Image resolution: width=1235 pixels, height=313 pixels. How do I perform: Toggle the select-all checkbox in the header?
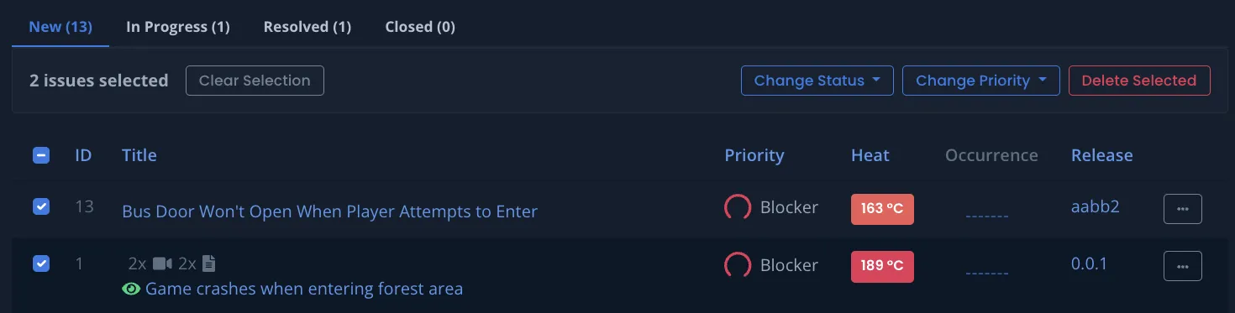[41, 155]
